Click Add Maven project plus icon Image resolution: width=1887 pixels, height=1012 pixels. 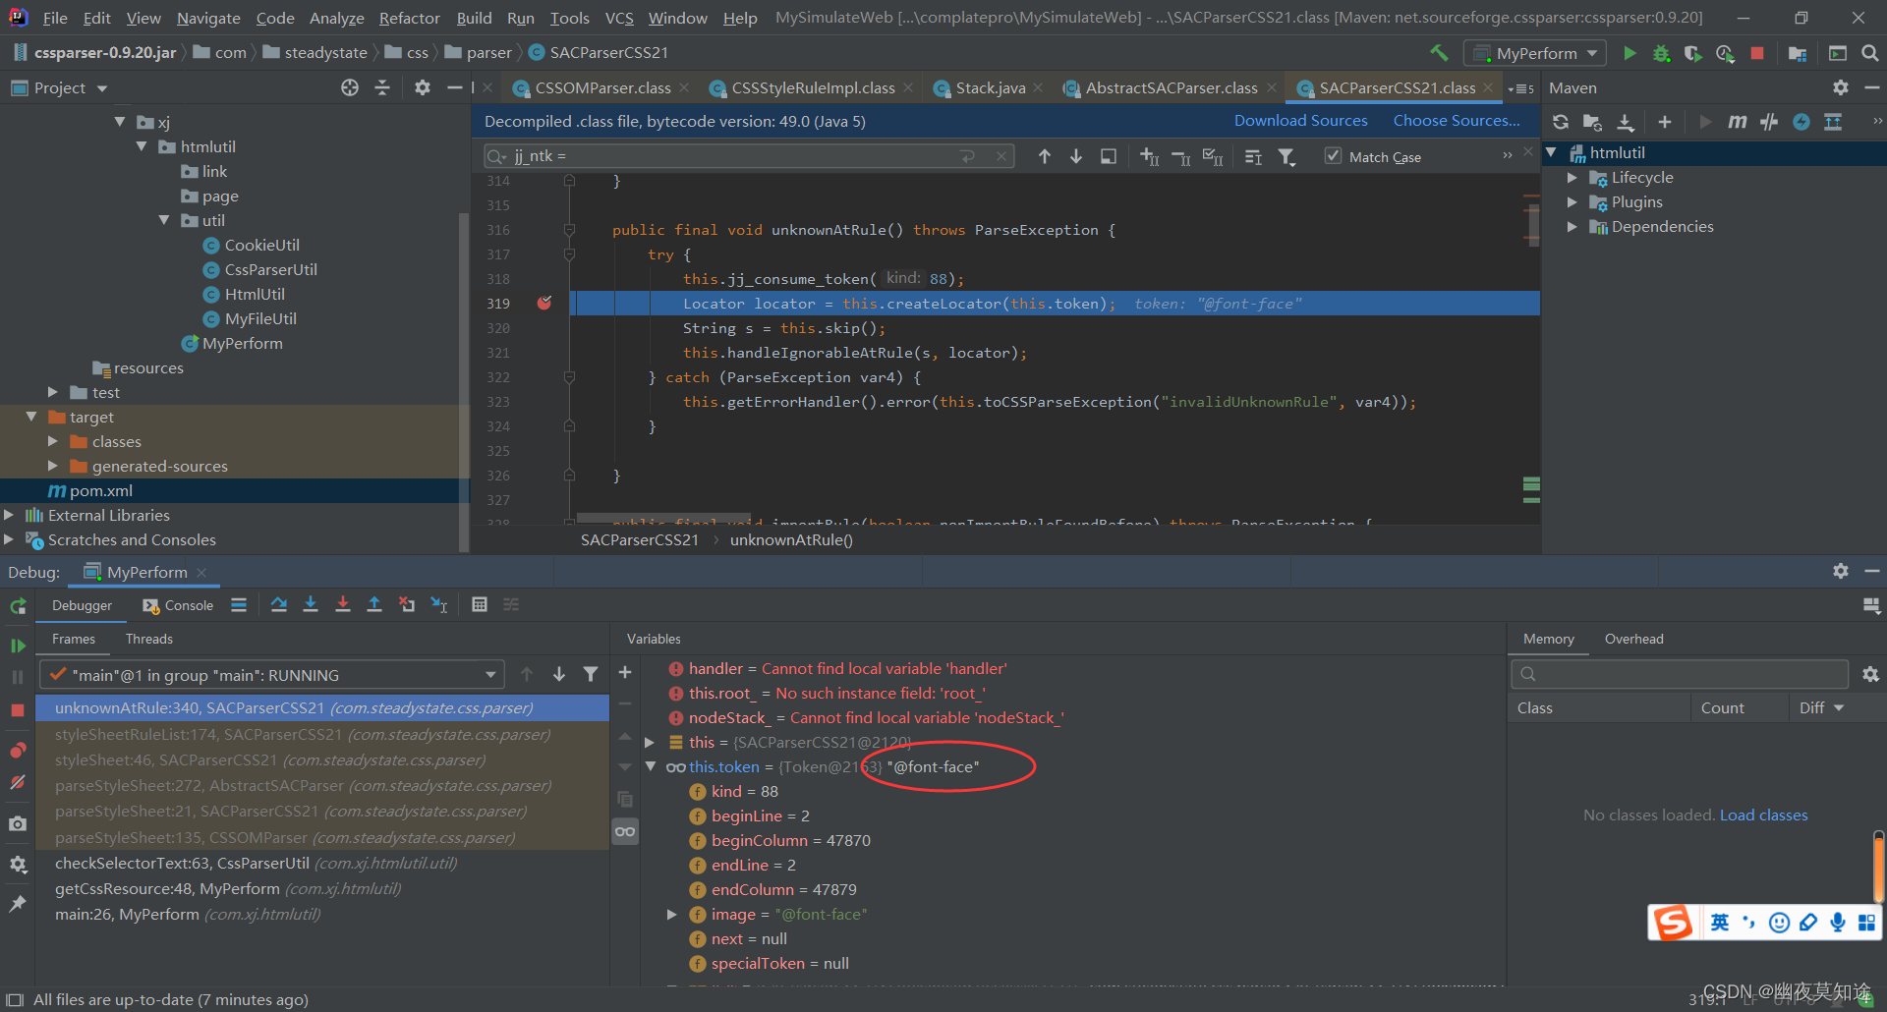tap(1665, 122)
